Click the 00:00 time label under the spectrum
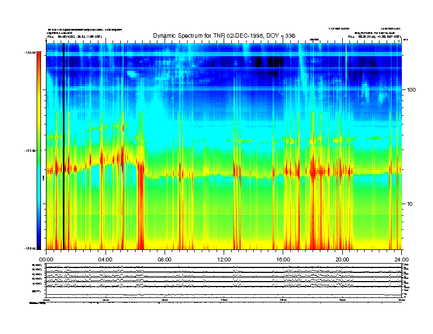Screen dimensions: 433x334 coord(46,260)
